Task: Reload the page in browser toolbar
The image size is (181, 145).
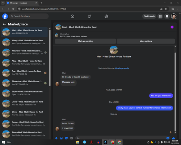Action: pos(13,9)
